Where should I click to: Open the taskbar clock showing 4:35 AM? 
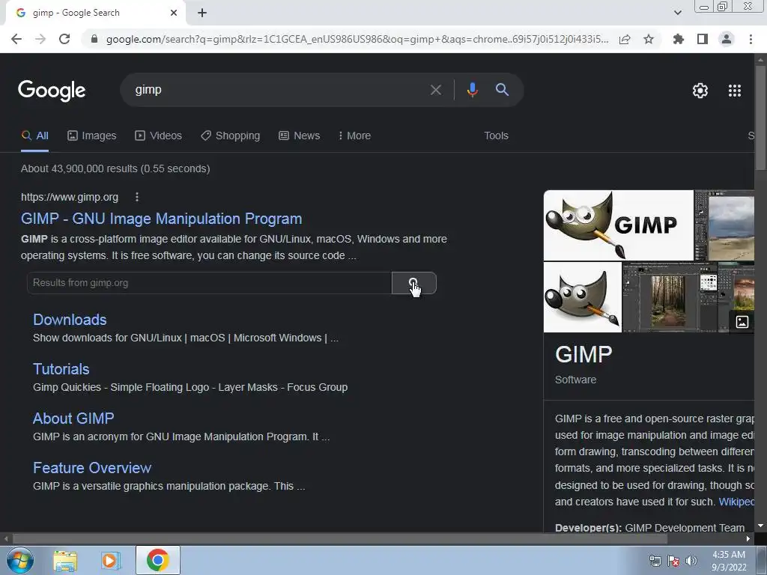click(729, 561)
